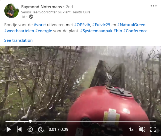Click the public visibility globe icon
The image size is (161, 136).
pyautogui.click(x=31, y=17)
